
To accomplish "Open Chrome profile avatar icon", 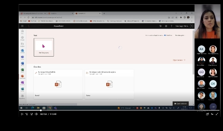I will coord(188,17).
